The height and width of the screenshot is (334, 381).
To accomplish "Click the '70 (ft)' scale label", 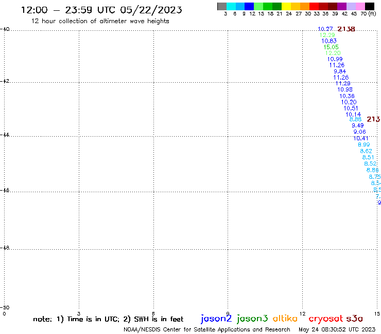I will [368, 14].
